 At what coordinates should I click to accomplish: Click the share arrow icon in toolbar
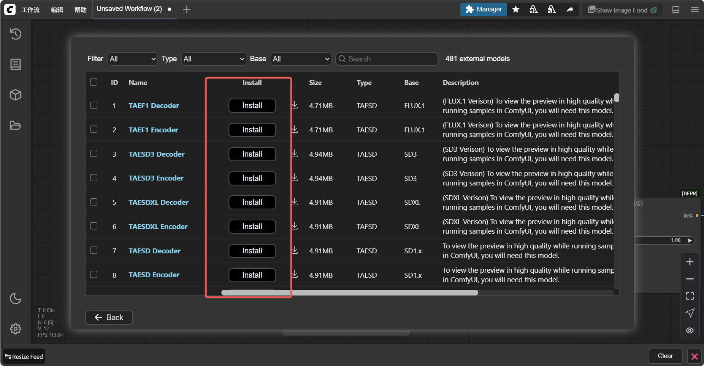click(x=569, y=9)
